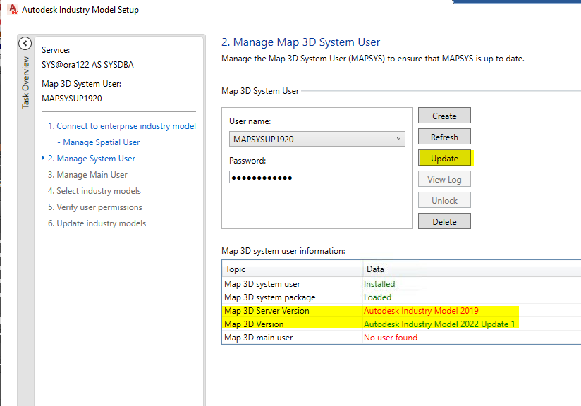
Task: Open the User name dropdown MAPSYSUP1920
Action: pyautogui.click(x=317, y=139)
